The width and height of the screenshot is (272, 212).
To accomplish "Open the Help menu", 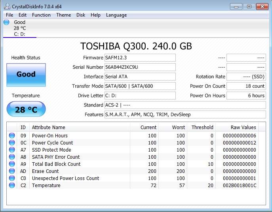I will [95, 15].
